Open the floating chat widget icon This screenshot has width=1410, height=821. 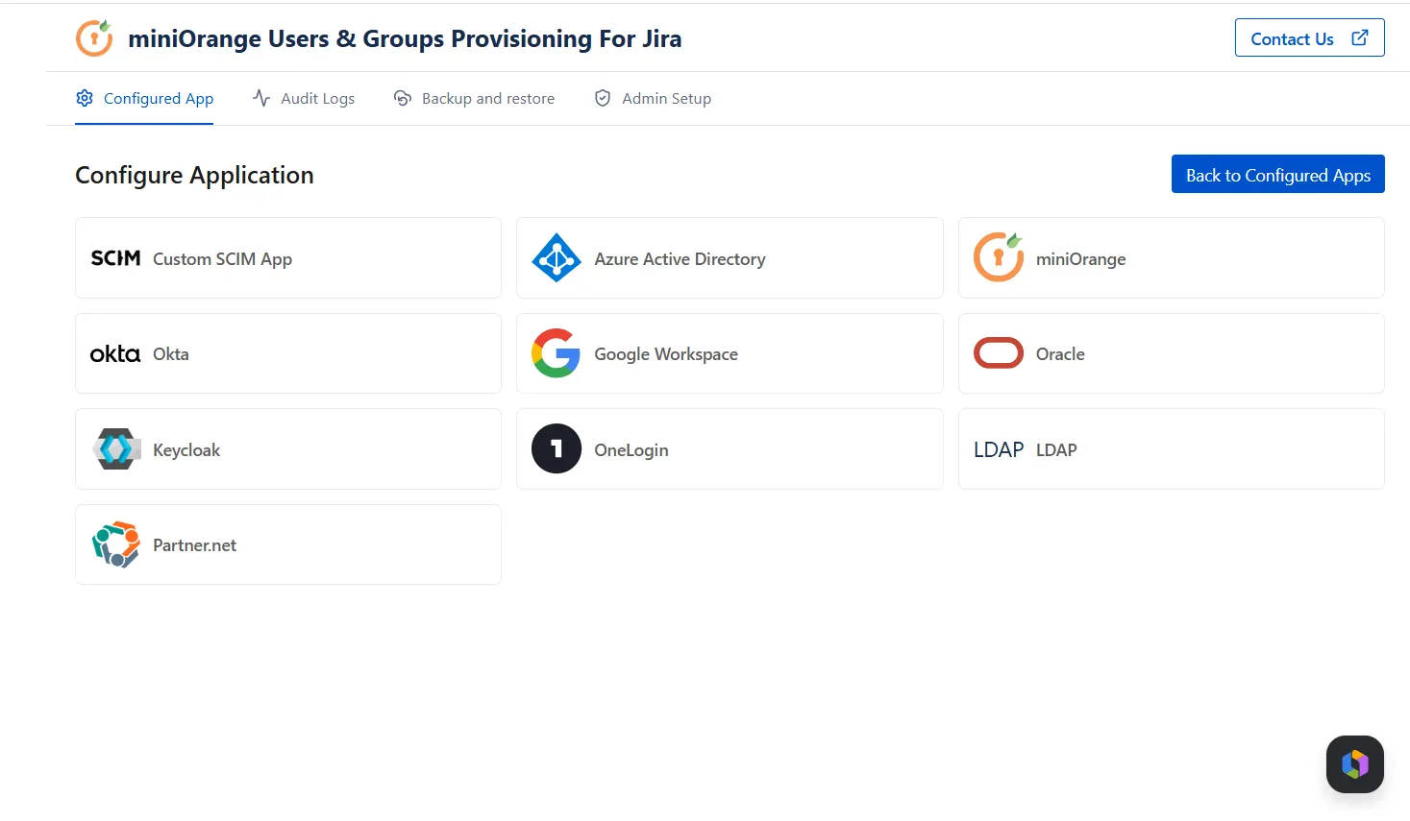(1355, 764)
